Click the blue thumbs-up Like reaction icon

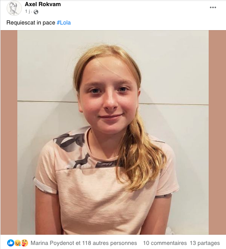(x=11, y=243)
